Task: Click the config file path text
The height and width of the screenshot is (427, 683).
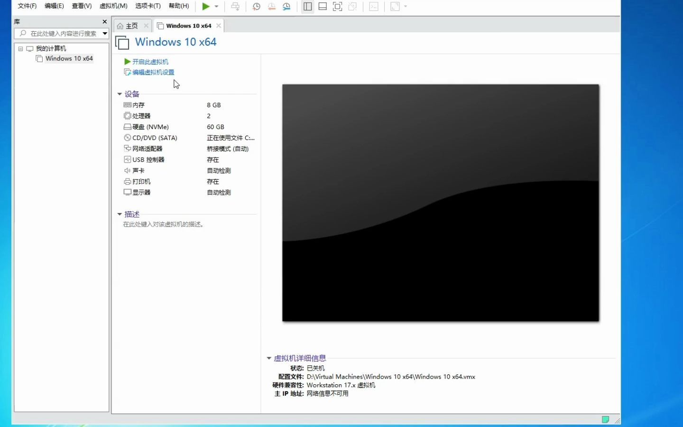Action: pyautogui.click(x=391, y=377)
